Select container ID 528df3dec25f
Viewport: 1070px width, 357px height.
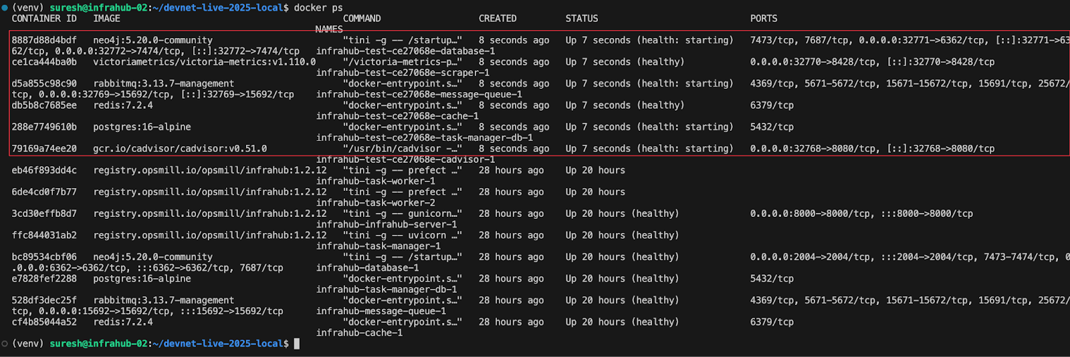click(44, 300)
